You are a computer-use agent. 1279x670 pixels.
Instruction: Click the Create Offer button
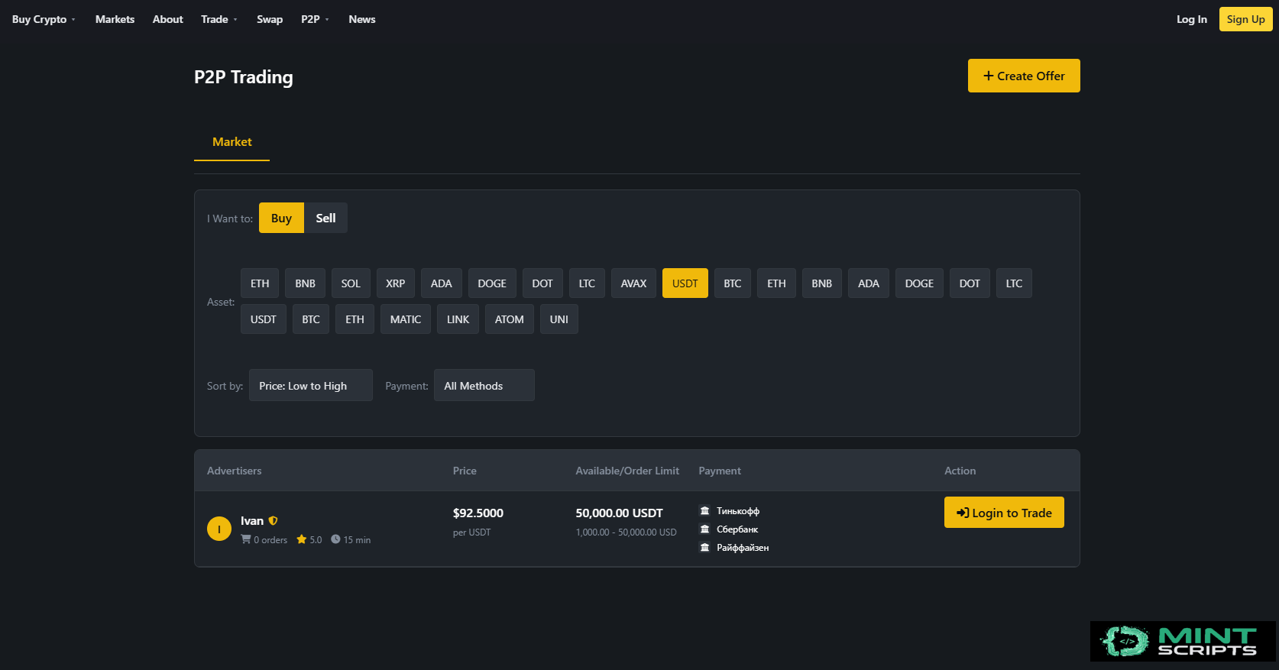coord(1024,76)
